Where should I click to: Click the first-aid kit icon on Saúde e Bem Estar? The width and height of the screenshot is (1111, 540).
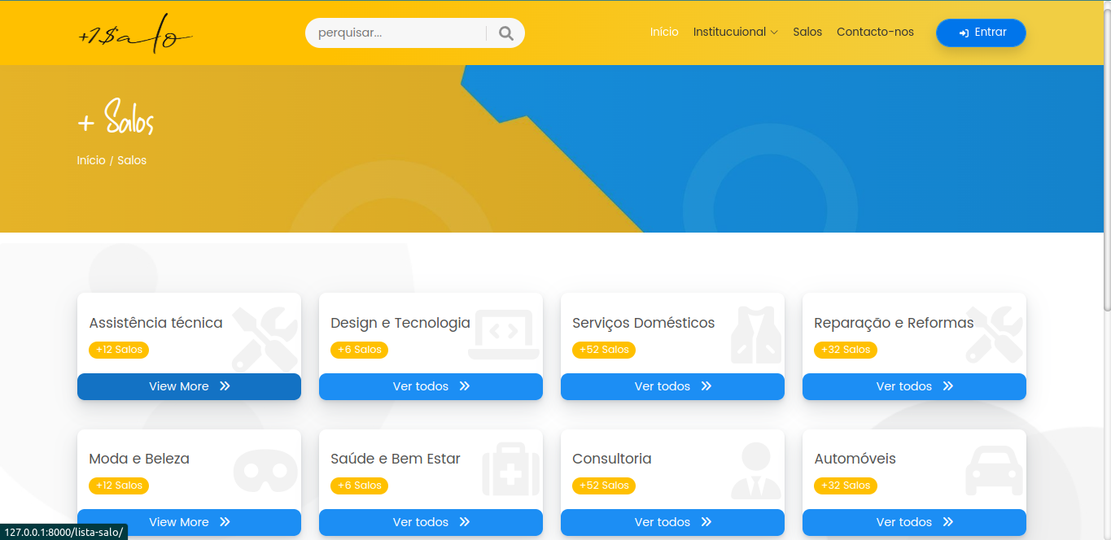tap(510, 470)
